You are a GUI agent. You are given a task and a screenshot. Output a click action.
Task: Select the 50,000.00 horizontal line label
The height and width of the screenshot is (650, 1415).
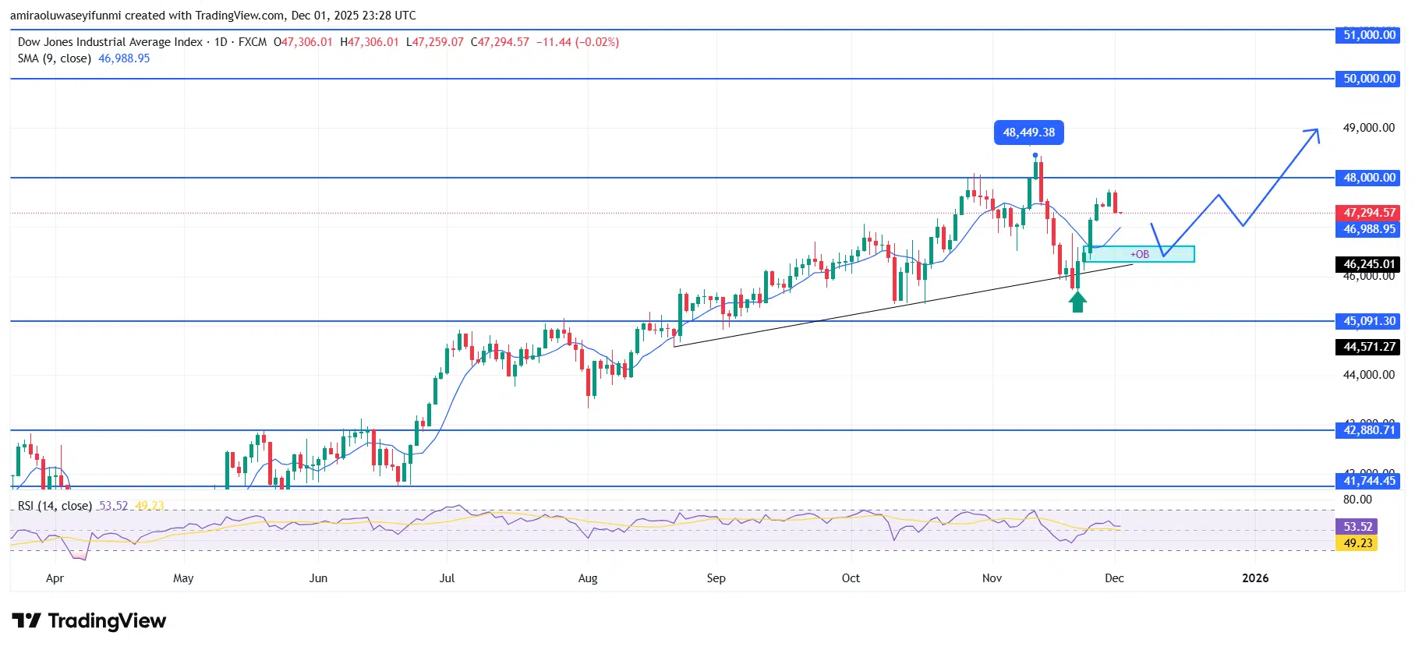[1369, 79]
